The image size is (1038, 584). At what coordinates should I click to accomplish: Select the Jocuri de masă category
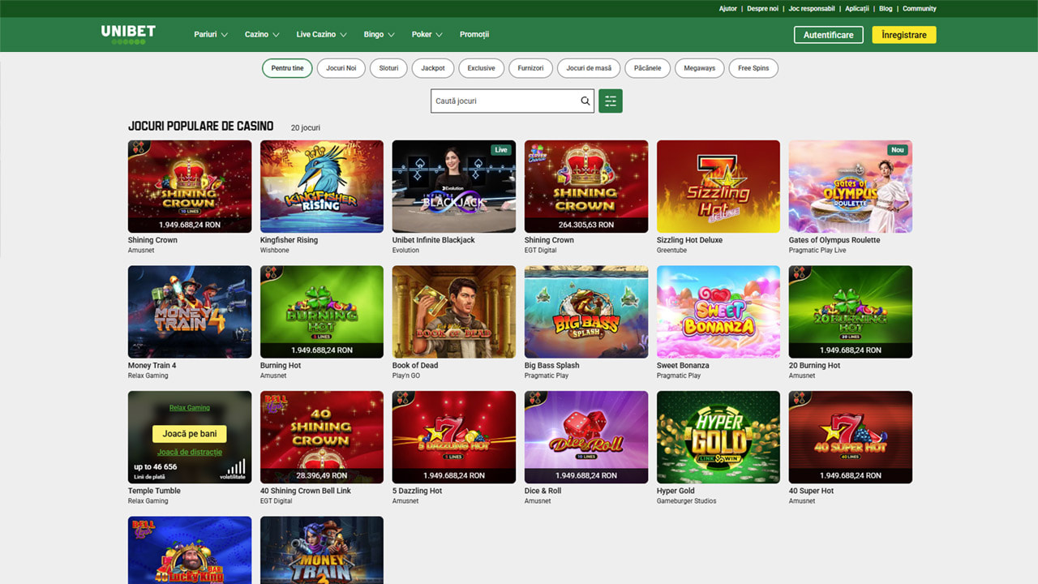(x=589, y=68)
